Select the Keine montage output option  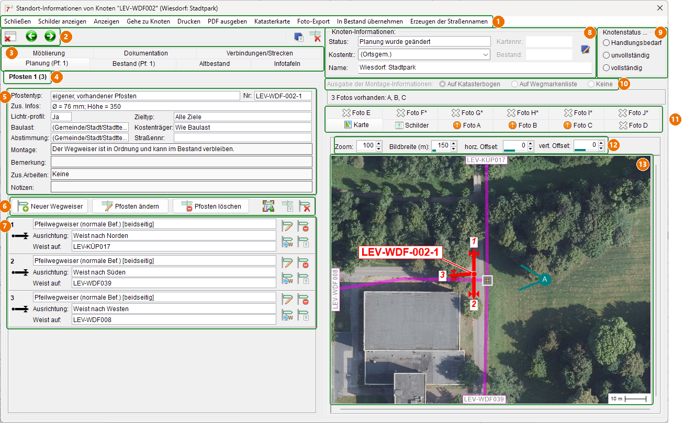(591, 84)
